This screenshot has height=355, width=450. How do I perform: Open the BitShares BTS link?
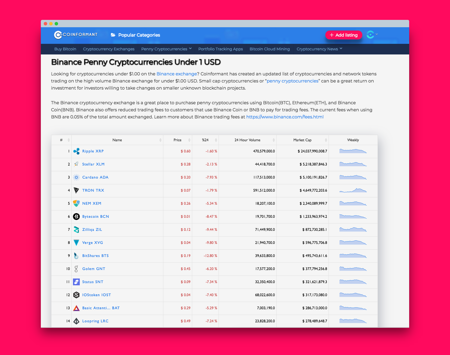(x=95, y=256)
